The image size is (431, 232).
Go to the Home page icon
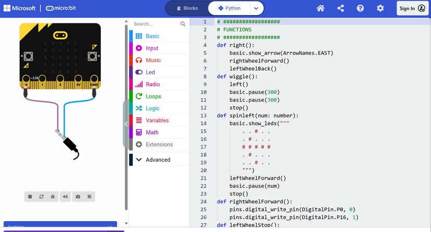tap(321, 8)
